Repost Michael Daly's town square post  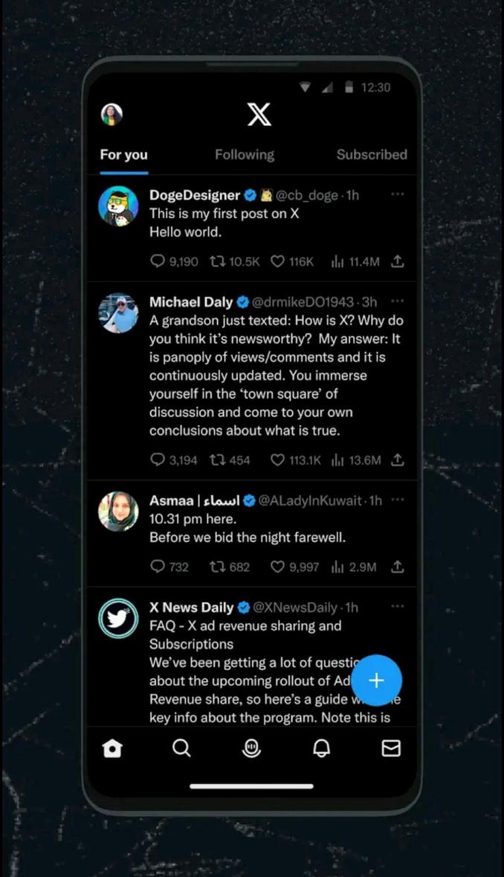(216, 459)
